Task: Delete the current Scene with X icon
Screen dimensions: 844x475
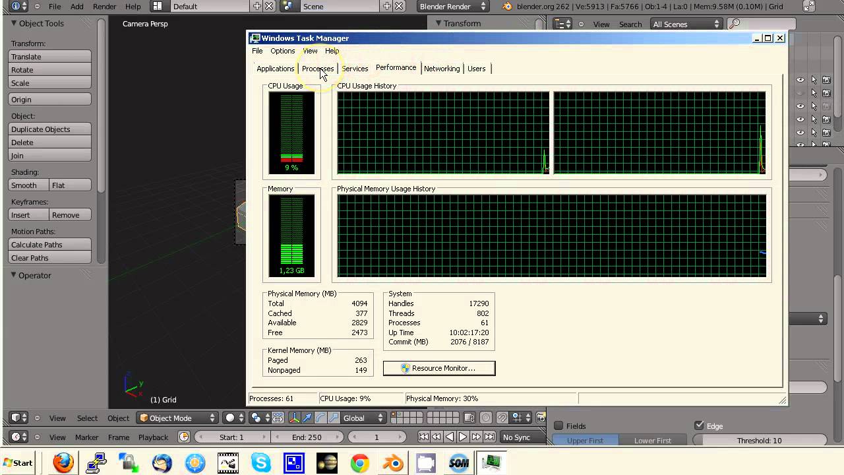Action: [399, 6]
